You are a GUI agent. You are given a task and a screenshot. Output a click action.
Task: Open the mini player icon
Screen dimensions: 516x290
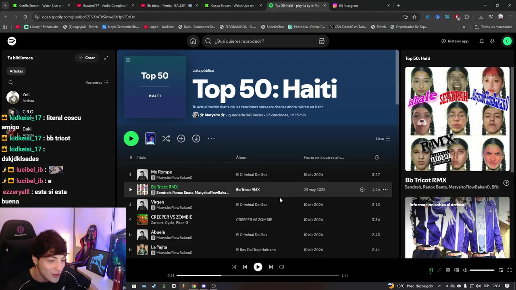[501, 270]
